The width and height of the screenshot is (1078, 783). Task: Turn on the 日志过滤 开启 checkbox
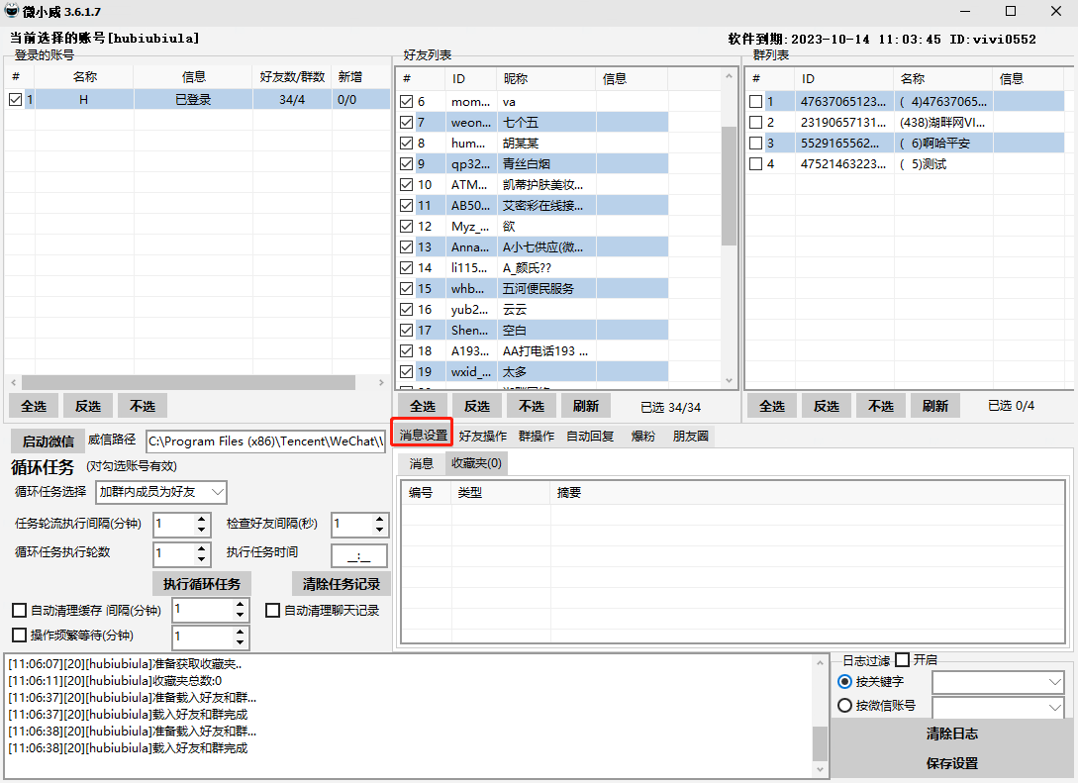tap(902, 660)
